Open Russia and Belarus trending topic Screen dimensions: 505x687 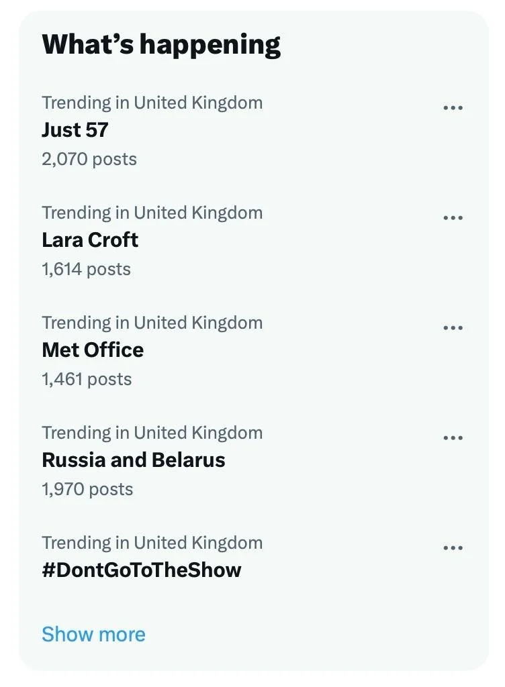click(x=134, y=460)
